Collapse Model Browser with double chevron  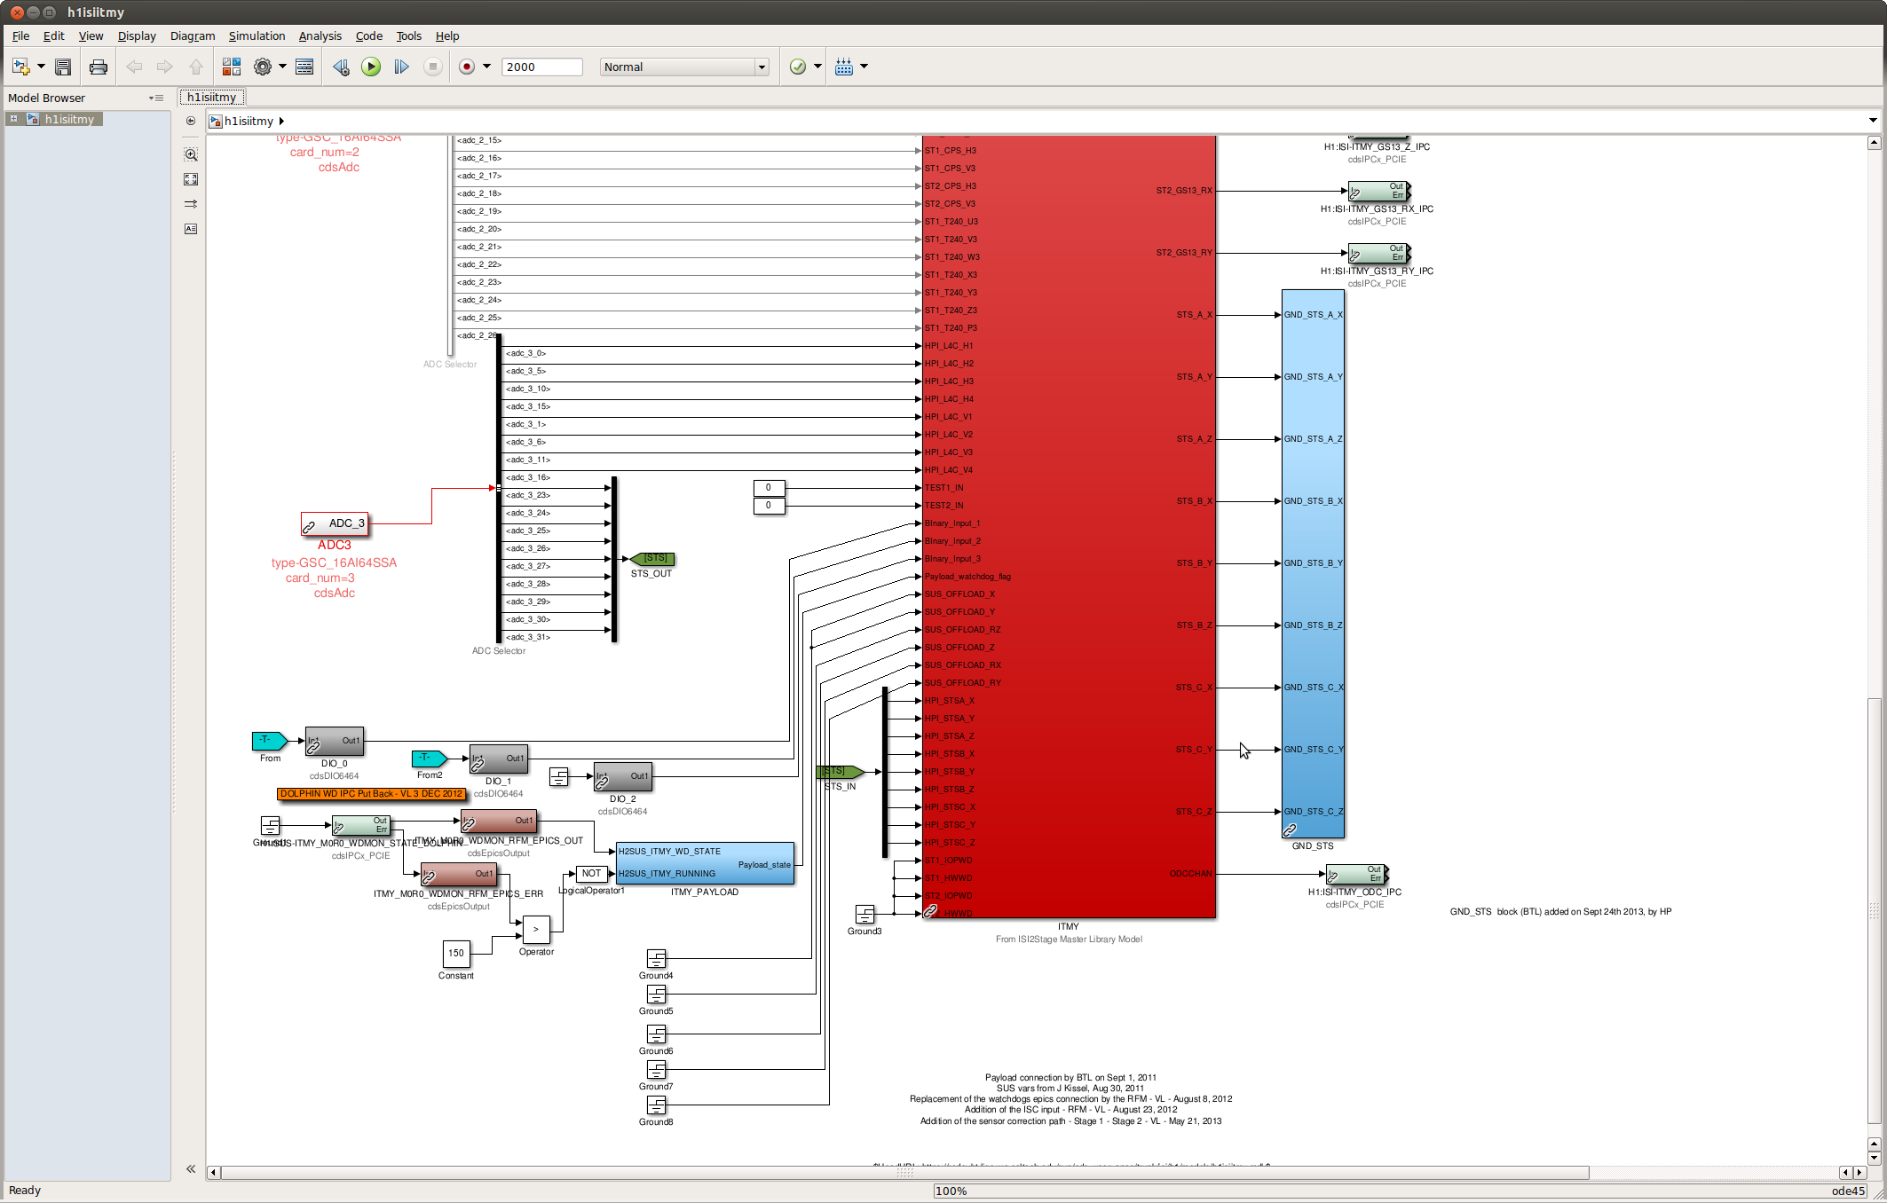click(191, 1169)
